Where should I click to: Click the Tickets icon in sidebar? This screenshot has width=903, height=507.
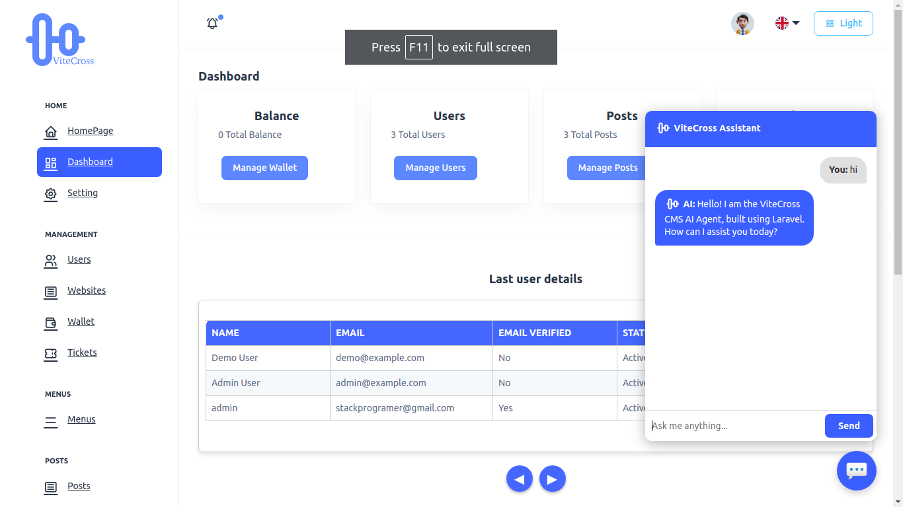pyautogui.click(x=51, y=354)
